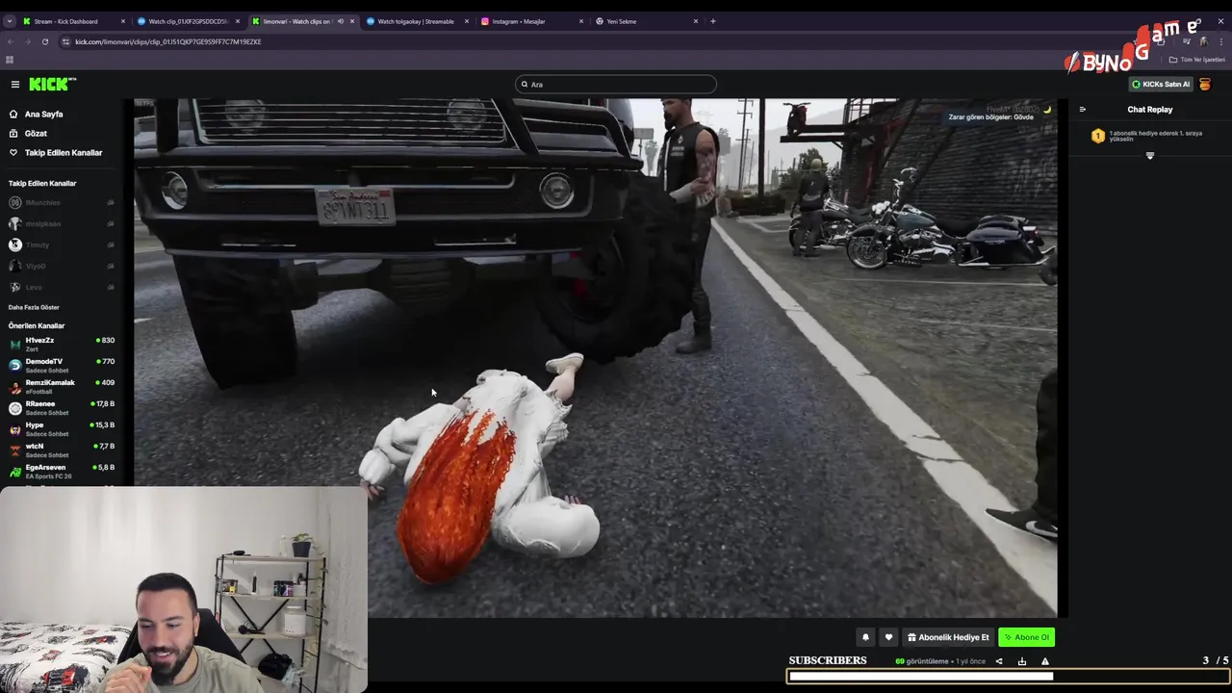This screenshot has height=693, width=1232.
Task: Open recommended channel wtcN
Action: 60,449
